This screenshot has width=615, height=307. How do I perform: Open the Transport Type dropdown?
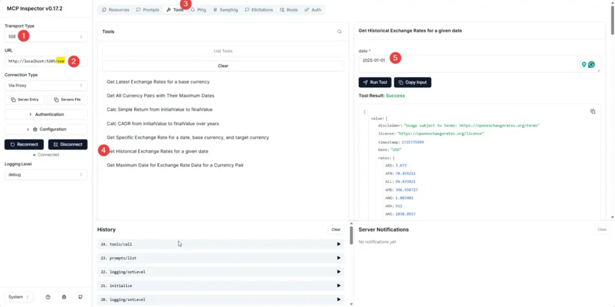click(46, 37)
